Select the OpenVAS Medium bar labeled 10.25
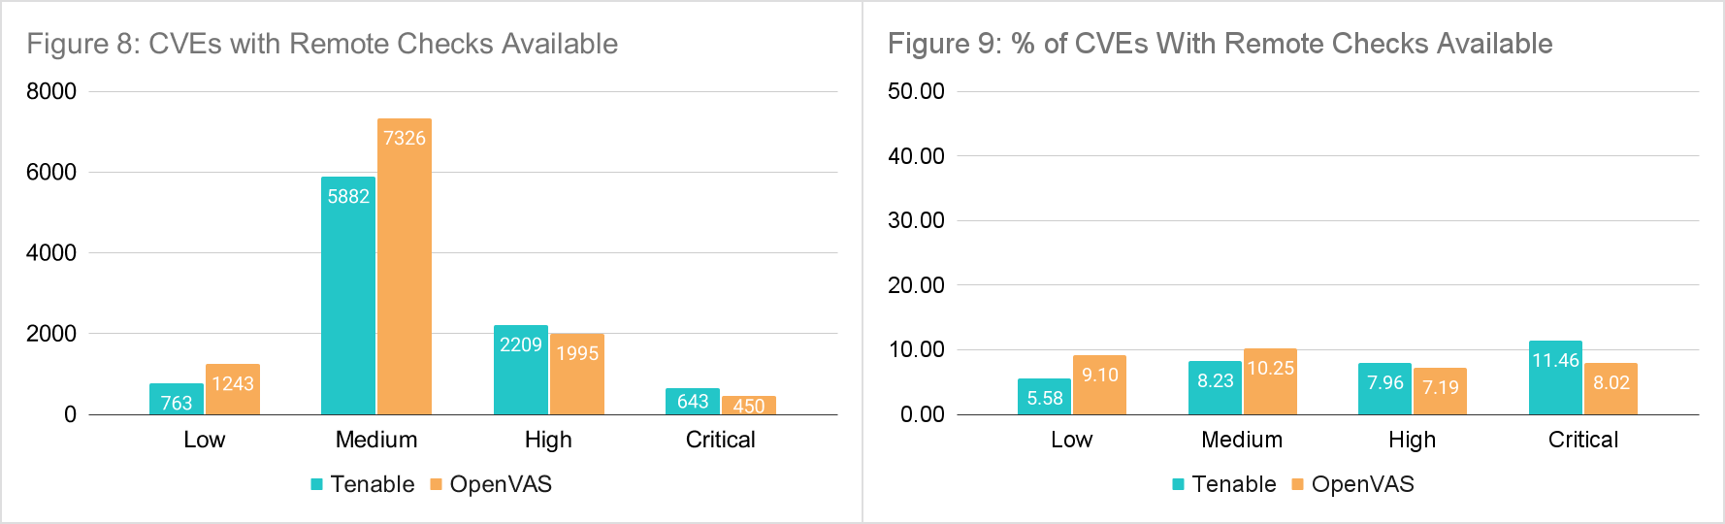This screenshot has height=524, width=1725. (1271, 381)
